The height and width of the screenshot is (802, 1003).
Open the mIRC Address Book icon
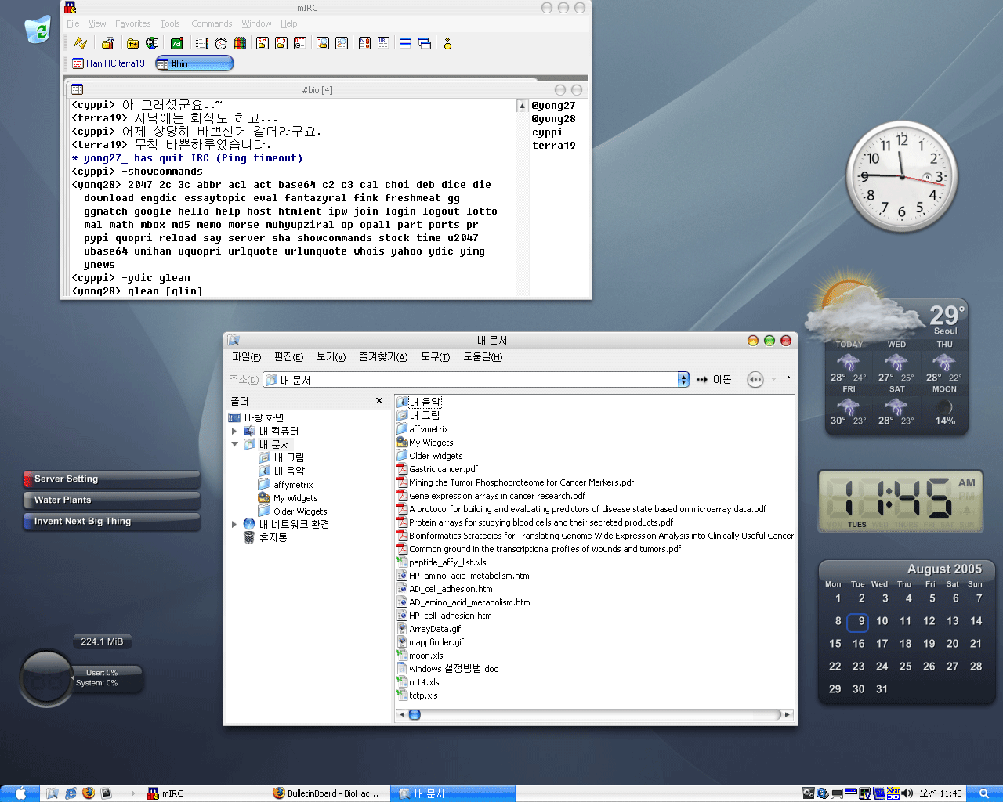(x=201, y=44)
